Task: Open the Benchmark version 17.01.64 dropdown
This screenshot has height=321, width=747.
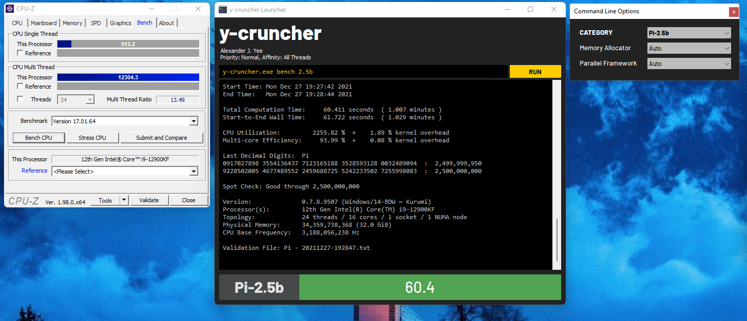Action: tap(125, 121)
